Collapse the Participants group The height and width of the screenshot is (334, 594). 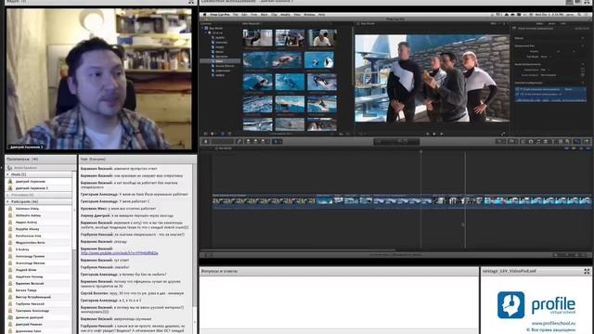click(x=7, y=201)
